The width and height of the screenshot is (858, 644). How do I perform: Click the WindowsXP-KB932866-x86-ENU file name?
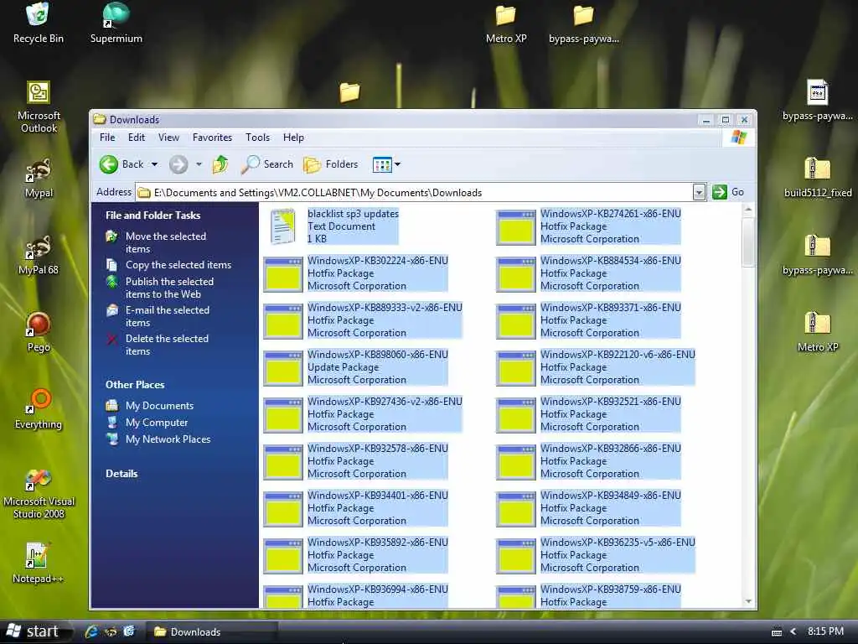611,449
